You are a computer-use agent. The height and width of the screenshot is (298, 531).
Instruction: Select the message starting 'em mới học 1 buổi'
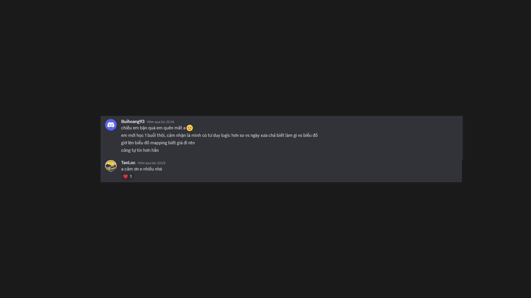tap(219, 135)
